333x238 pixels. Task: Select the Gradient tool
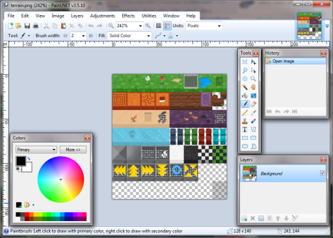click(x=253, y=96)
